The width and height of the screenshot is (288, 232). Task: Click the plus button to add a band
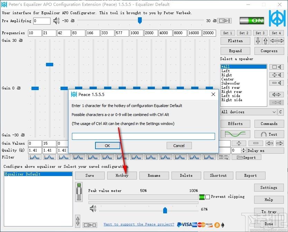[239, 143]
